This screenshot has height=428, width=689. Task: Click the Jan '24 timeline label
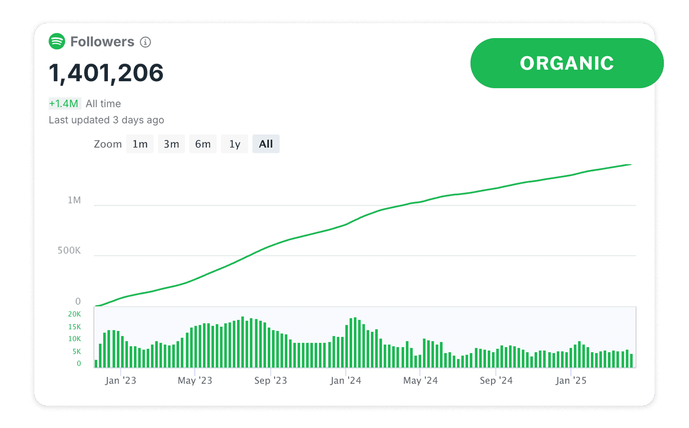[x=345, y=381]
